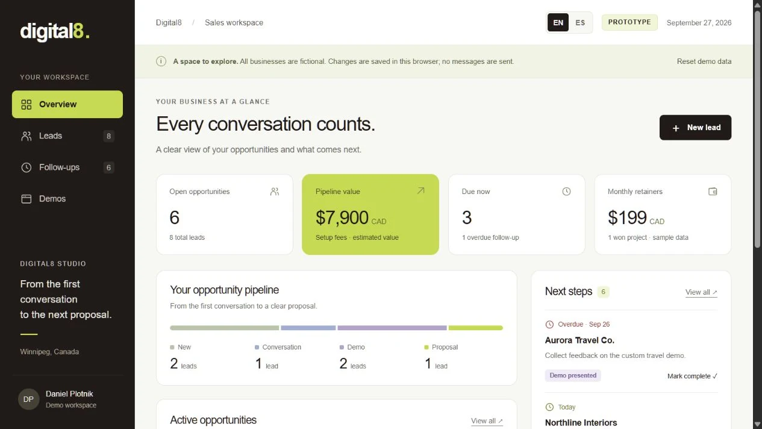Viewport: 762px width, 429px height.
Task: Click the New stage label
Action: click(184, 347)
